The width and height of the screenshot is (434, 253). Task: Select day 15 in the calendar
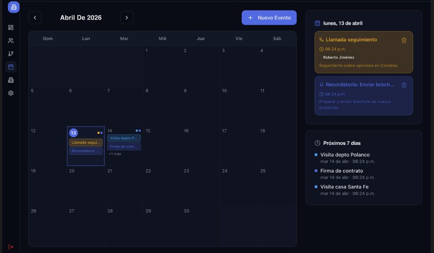162,146
